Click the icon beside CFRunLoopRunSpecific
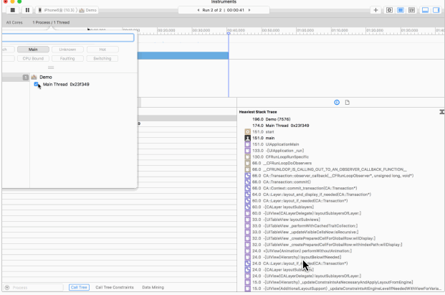The image size is (445, 295). [248, 157]
